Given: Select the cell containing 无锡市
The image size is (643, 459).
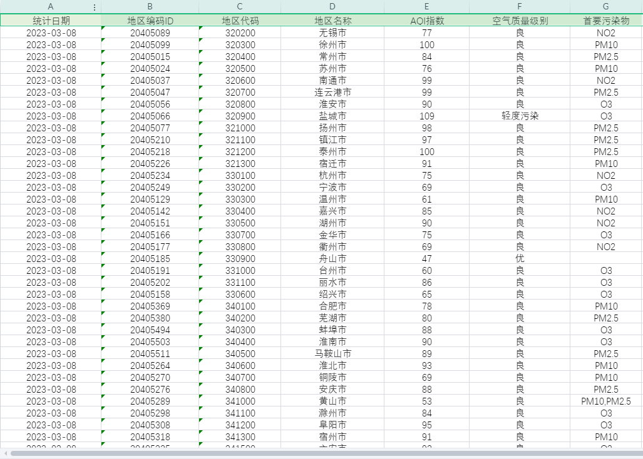Looking at the screenshot, I should pos(332,33).
